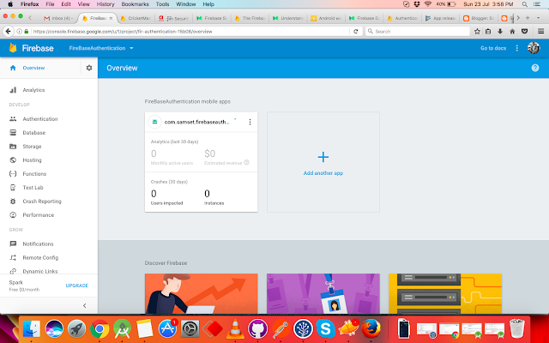Collapse the sidebar with chevron arrow

[x=84, y=305]
